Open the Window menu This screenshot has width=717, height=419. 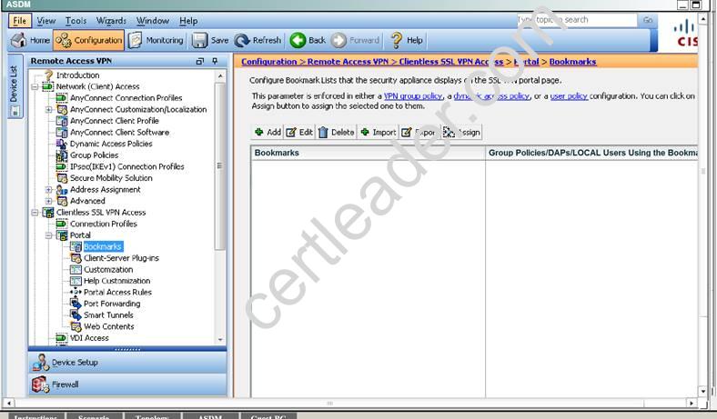(153, 21)
